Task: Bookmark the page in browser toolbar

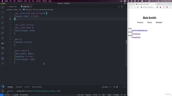Action: 138,7
